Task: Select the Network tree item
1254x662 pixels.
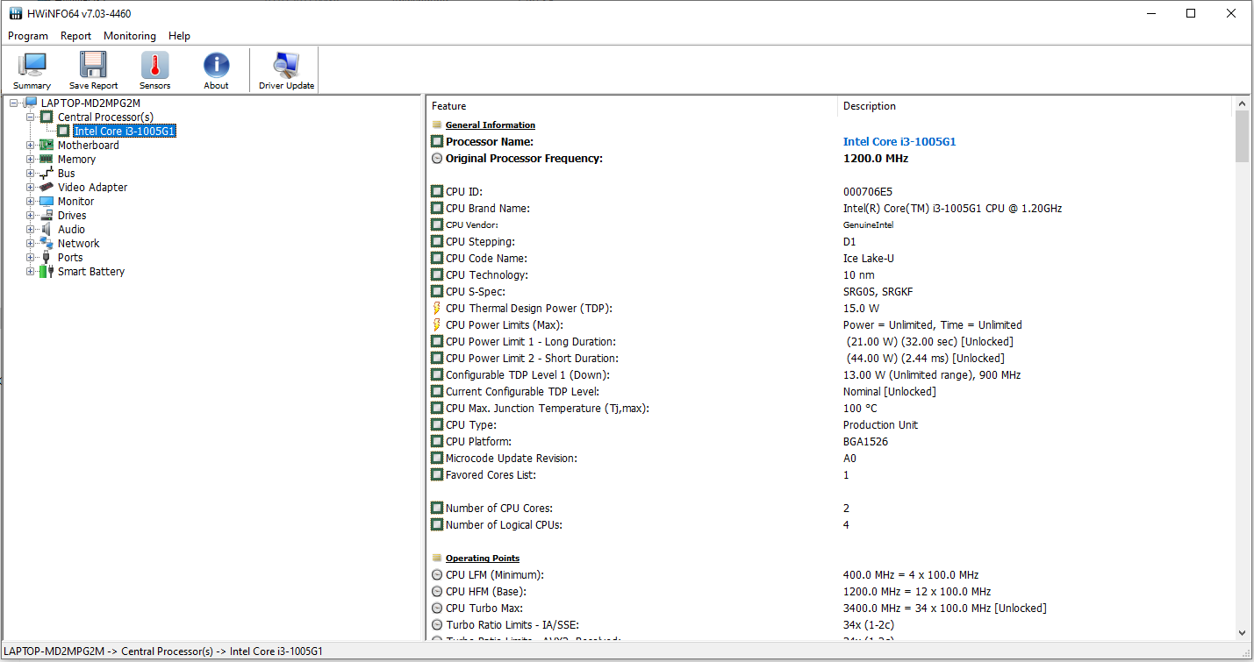Action: click(x=78, y=244)
